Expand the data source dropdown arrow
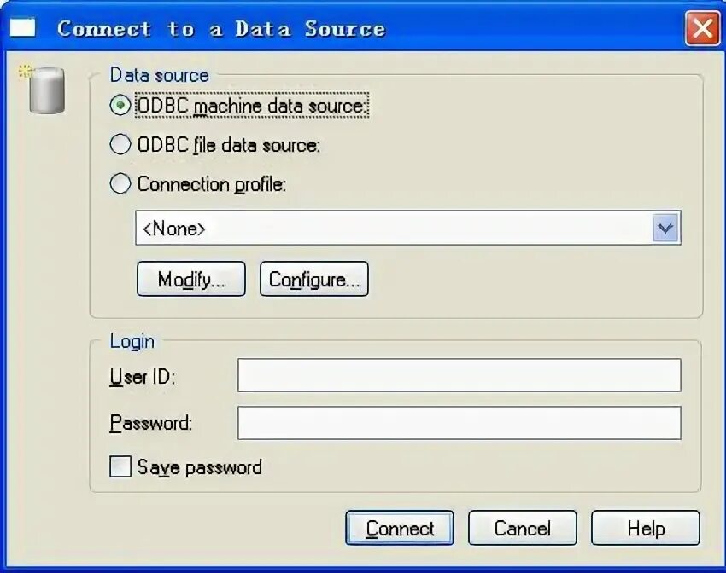The height and width of the screenshot is (573, 726). pyautogui.click(x=666, y=228)
